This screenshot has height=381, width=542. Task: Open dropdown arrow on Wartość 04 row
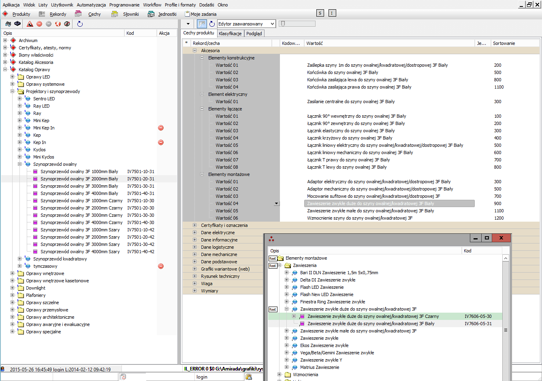point(277,203)
